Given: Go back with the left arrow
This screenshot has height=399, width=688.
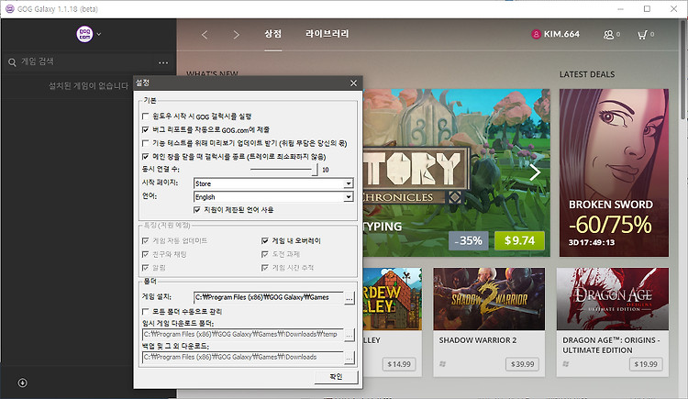Looking at the screenshot, I should click(205, 35).
